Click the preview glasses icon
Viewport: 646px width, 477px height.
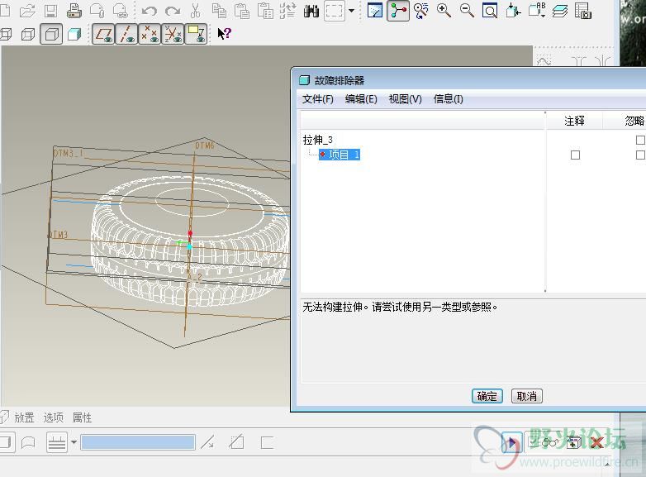(x=550, y=443)
